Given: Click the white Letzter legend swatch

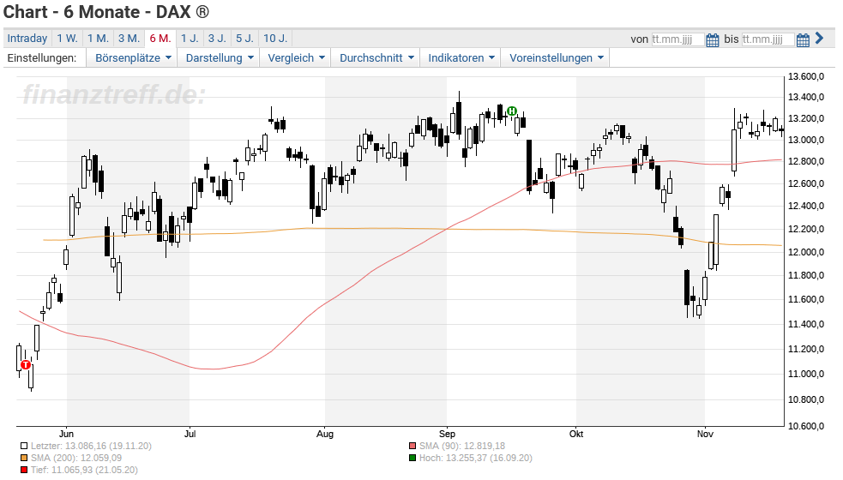Looking at the screenshot, I should (x=24, y=446).
